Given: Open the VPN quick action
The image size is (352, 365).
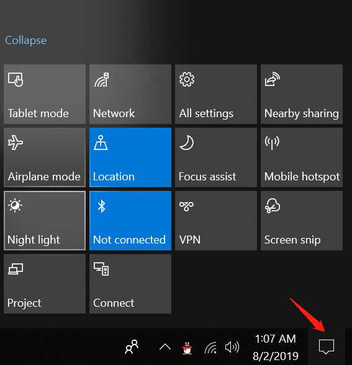Looking at the screenshot, I should (x=216, y=221).
